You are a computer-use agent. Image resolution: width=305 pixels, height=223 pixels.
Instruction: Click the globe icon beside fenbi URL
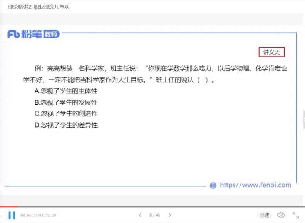pyautogui.click(x=213, y=185)
